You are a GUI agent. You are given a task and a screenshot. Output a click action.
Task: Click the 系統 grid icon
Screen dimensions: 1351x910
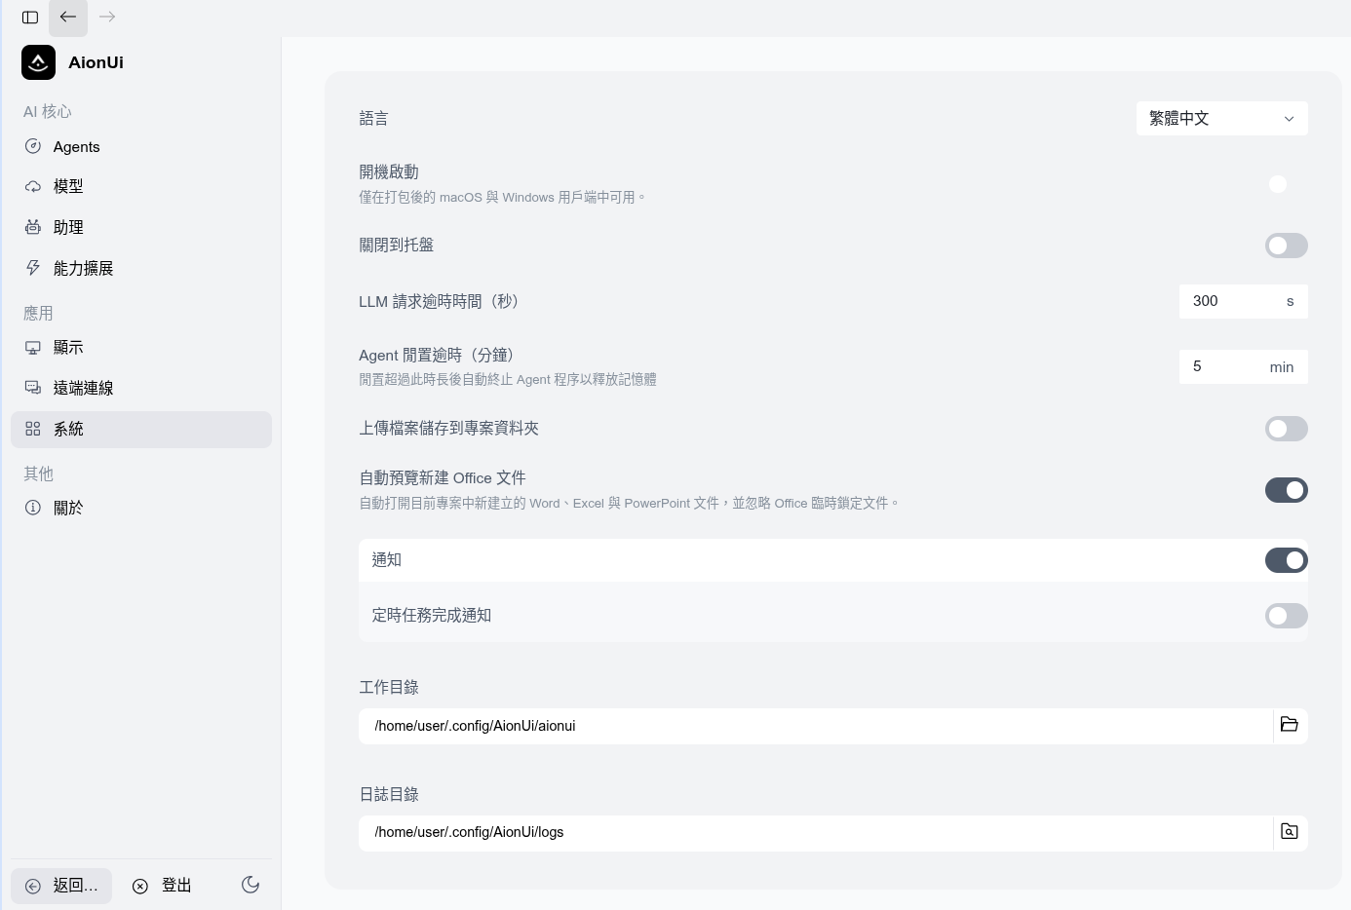(33, 429)
